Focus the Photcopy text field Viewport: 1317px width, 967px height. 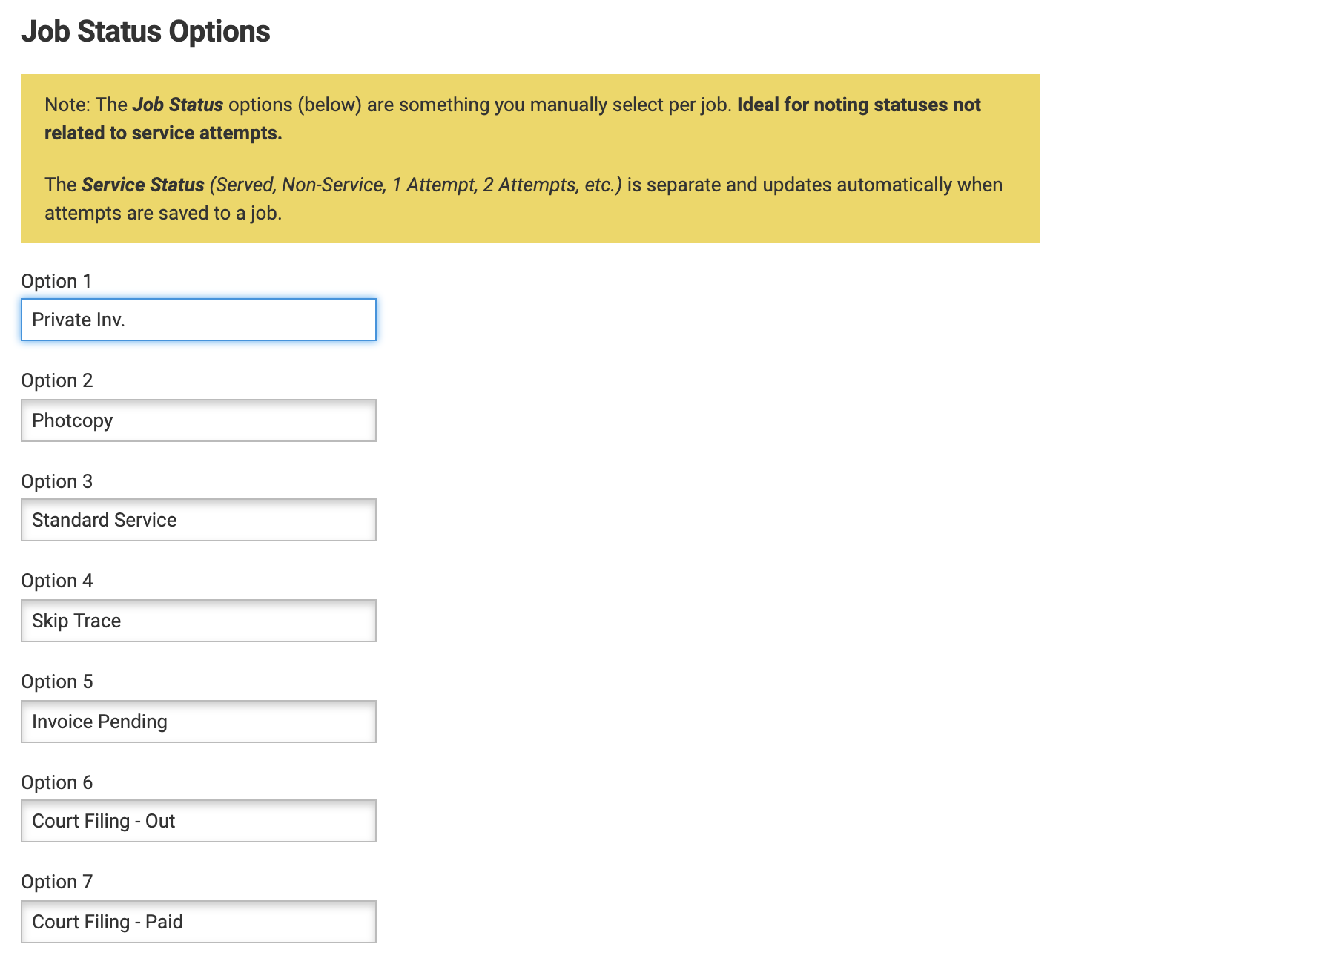point(198,420)
